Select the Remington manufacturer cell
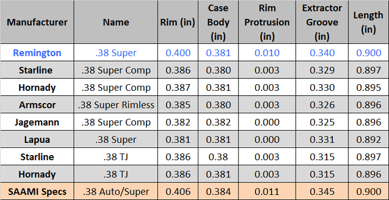 click(x=37, y=53)
